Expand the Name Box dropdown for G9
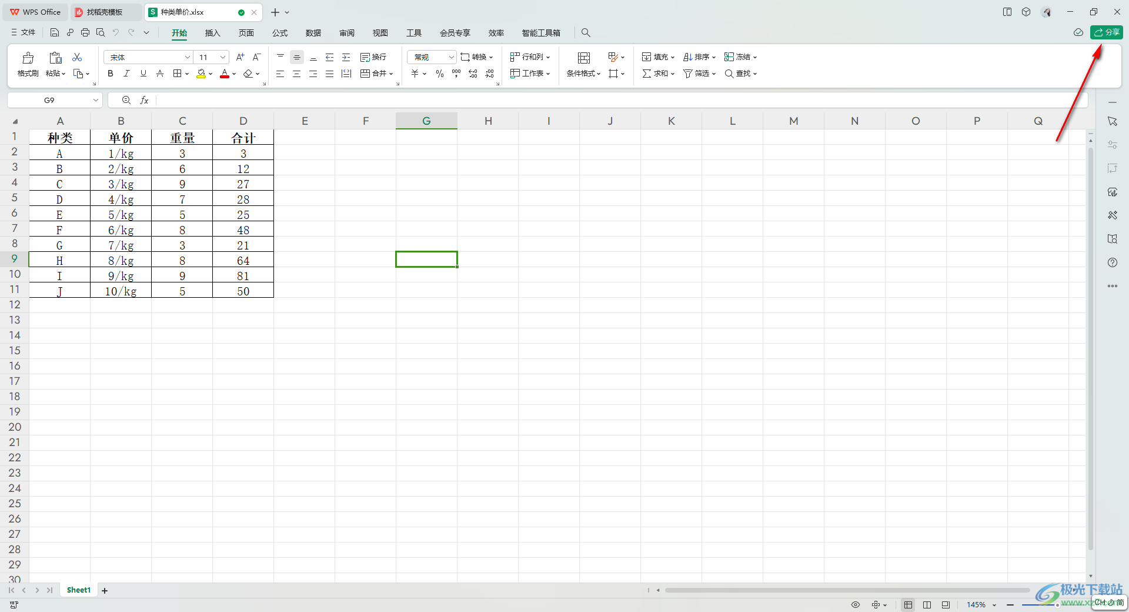This screenshot has height=612, width=1129. pos(95,101)
